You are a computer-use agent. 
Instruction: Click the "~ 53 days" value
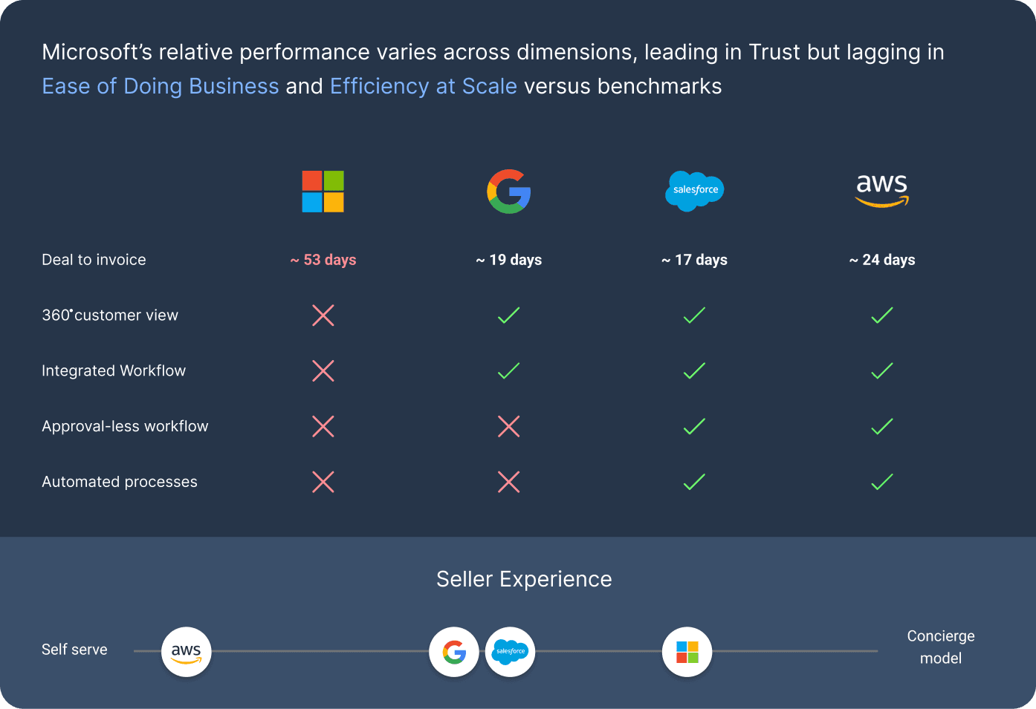[x=323, y=260]
